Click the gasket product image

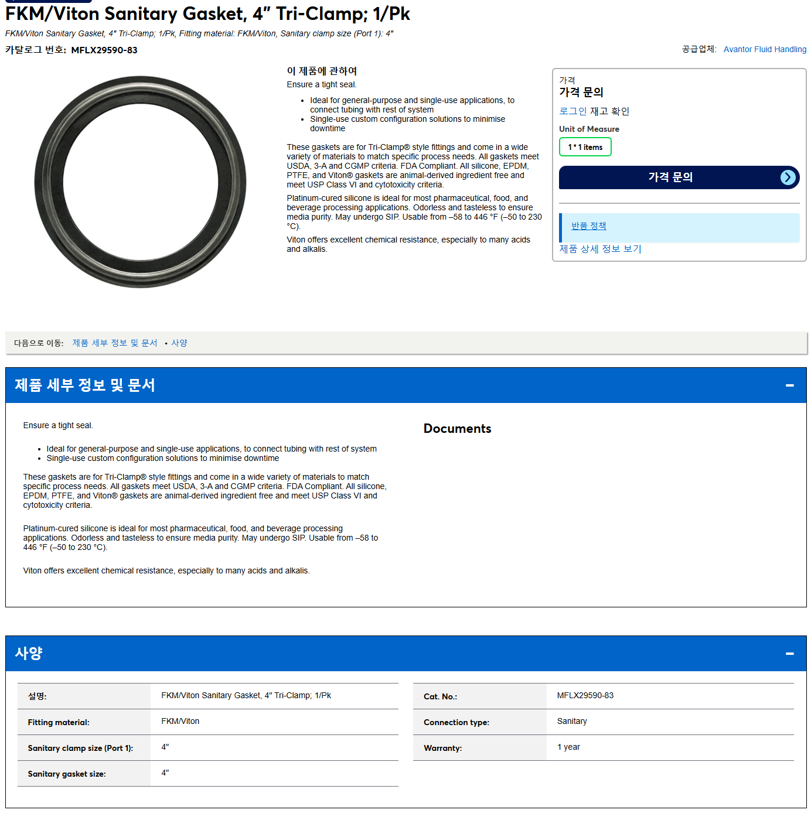(140, 182)
